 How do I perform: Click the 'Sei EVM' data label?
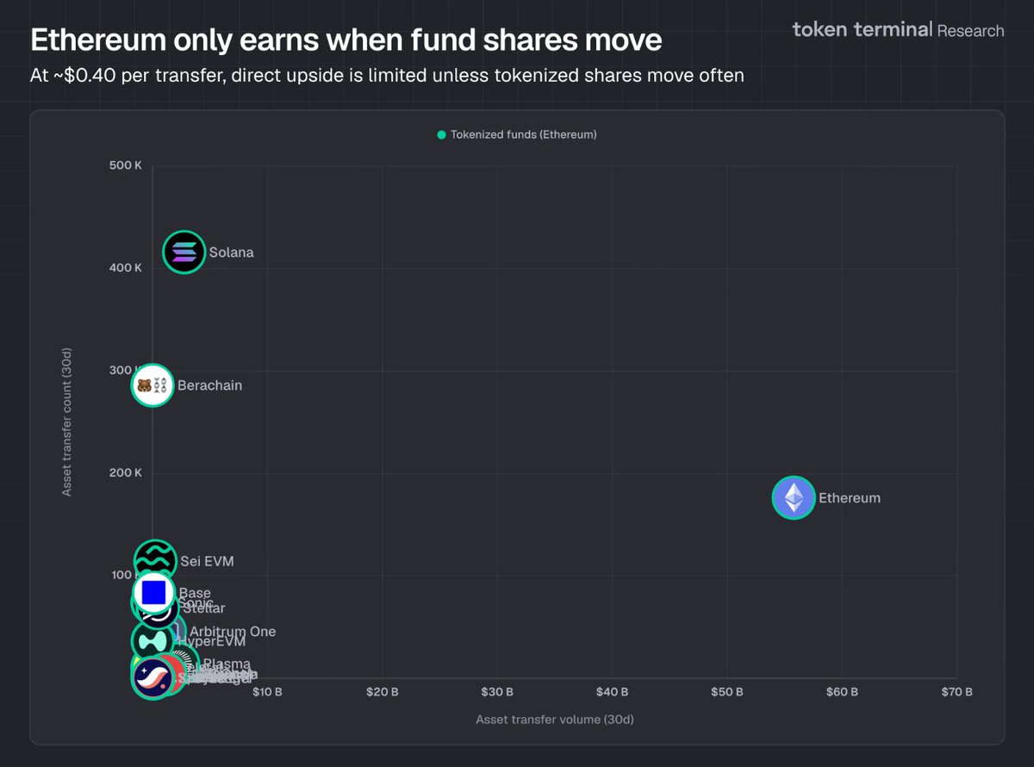207,562
